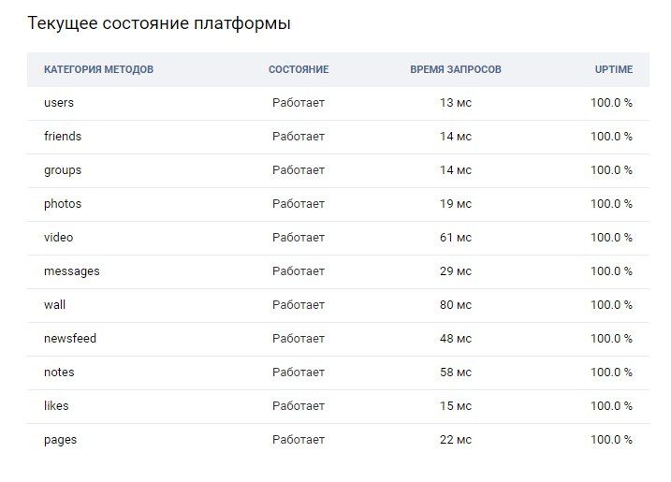Click the '58 мс' request time
This screenshot has height=482, width=671.
(x=456, y=372)
